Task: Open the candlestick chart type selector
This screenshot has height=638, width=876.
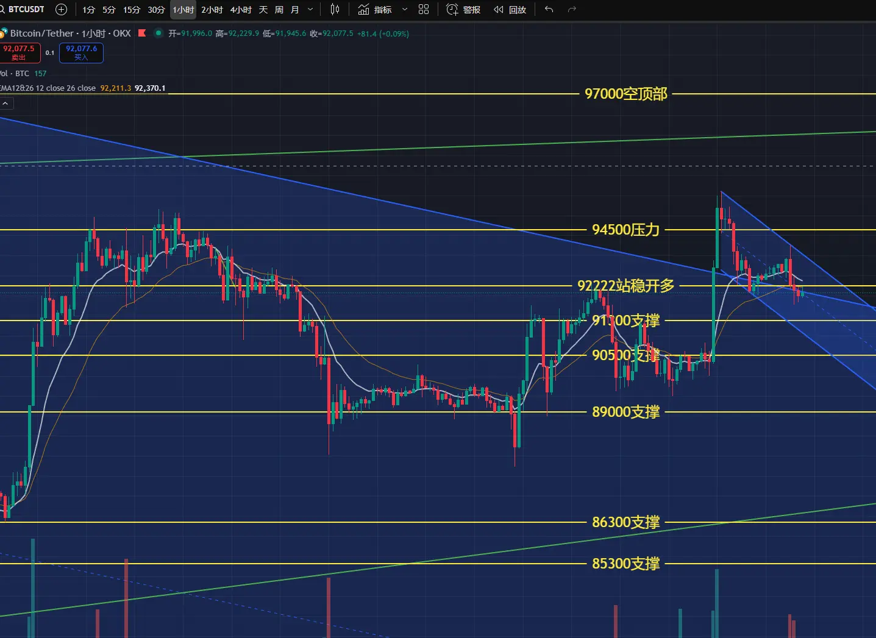Action: tap(335, 9)
